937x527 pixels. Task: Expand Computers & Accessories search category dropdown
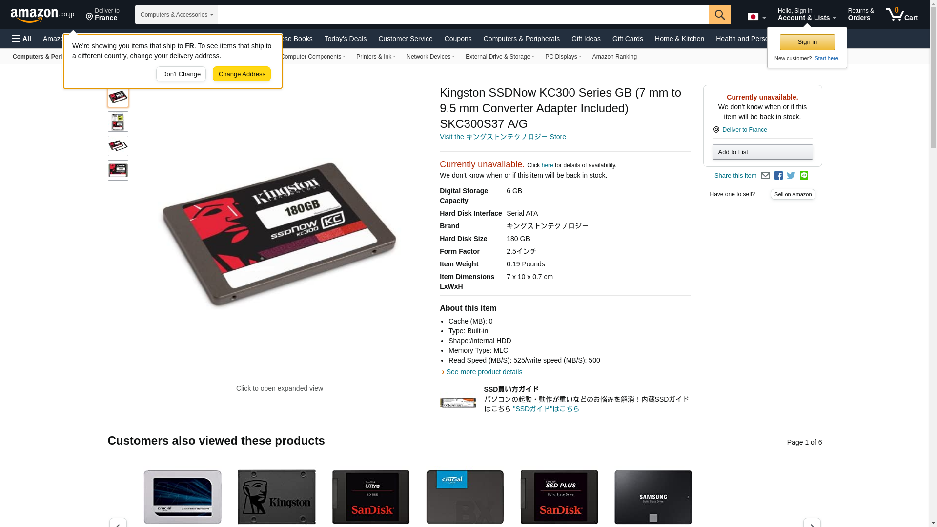177,15
